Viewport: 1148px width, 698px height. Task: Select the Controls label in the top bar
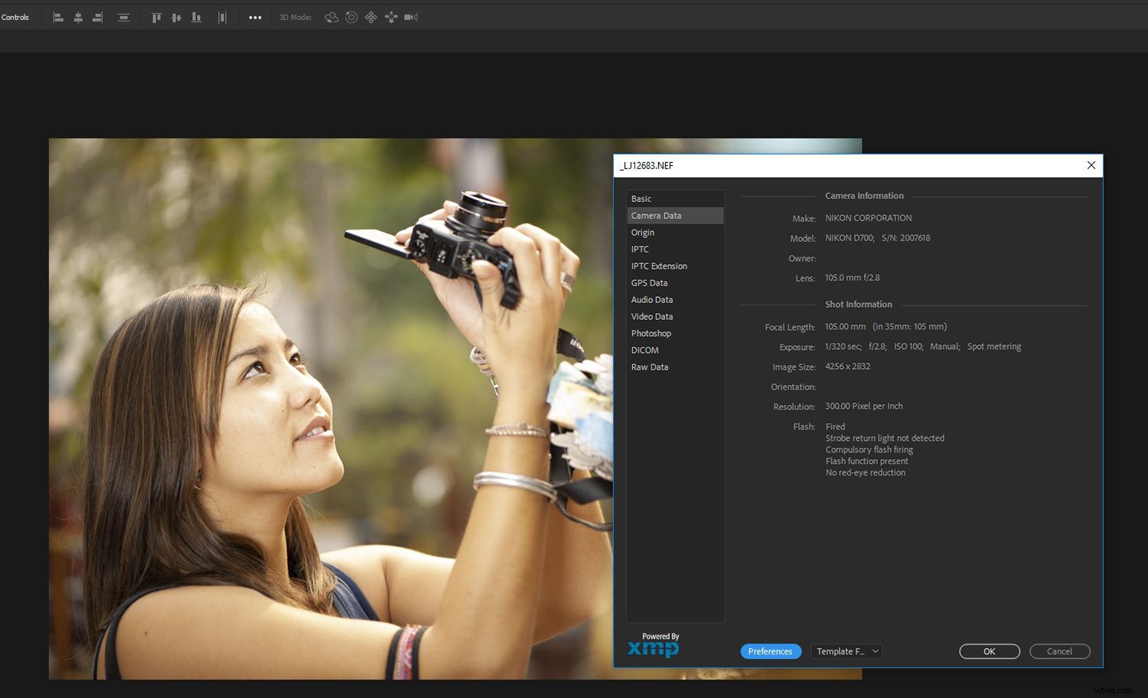pyautogui.click(x=15, y=16)
